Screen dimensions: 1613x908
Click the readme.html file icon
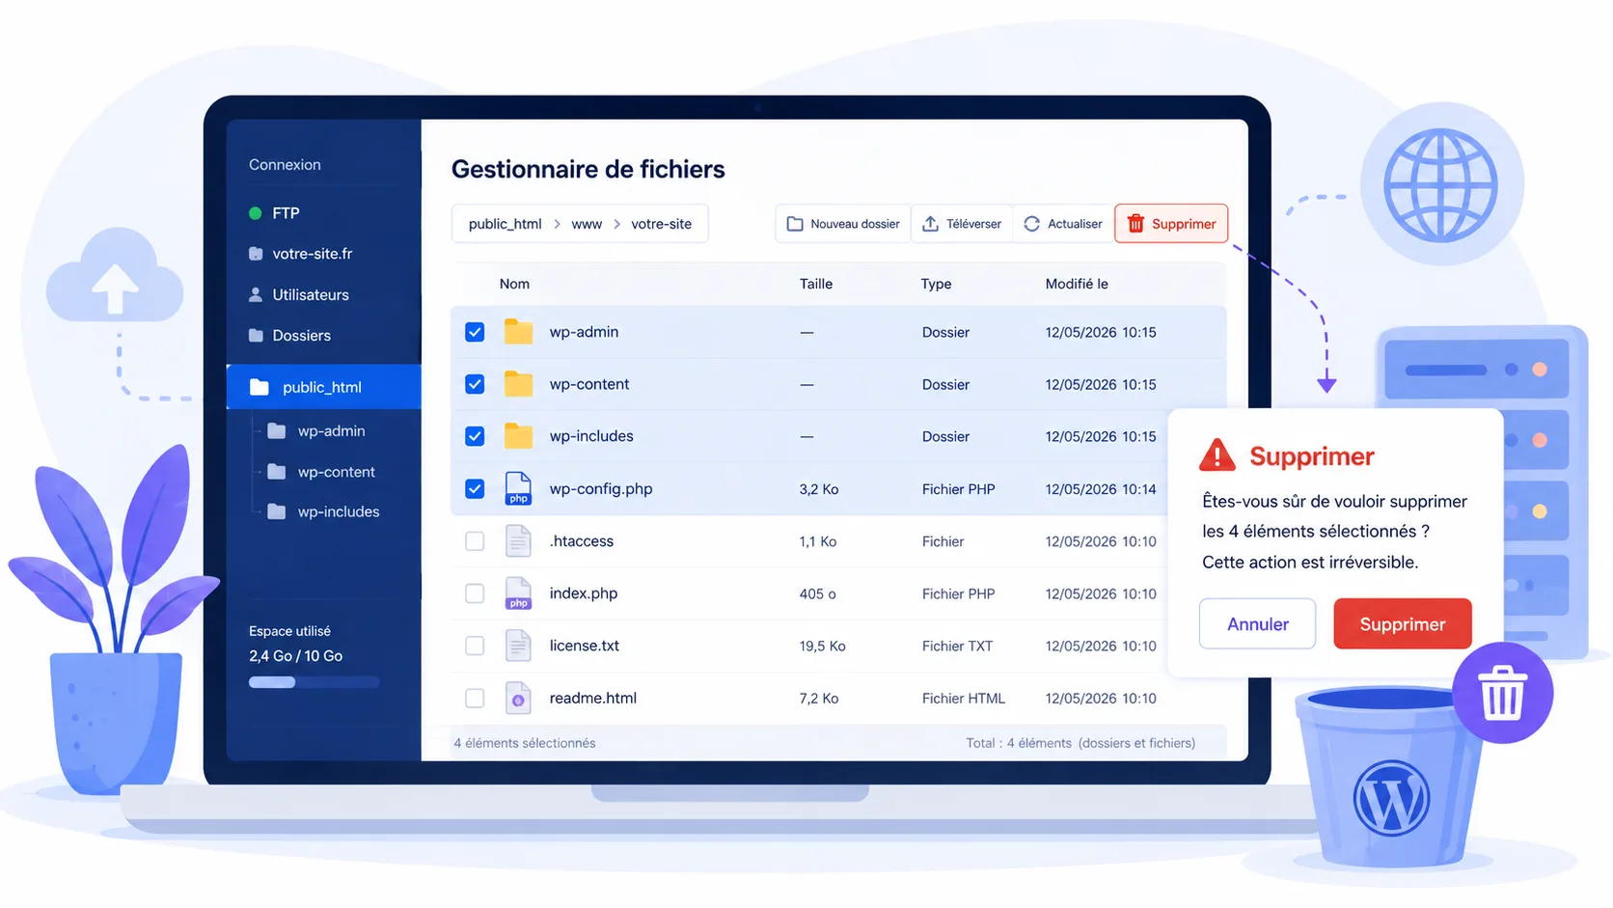point(518,698)
